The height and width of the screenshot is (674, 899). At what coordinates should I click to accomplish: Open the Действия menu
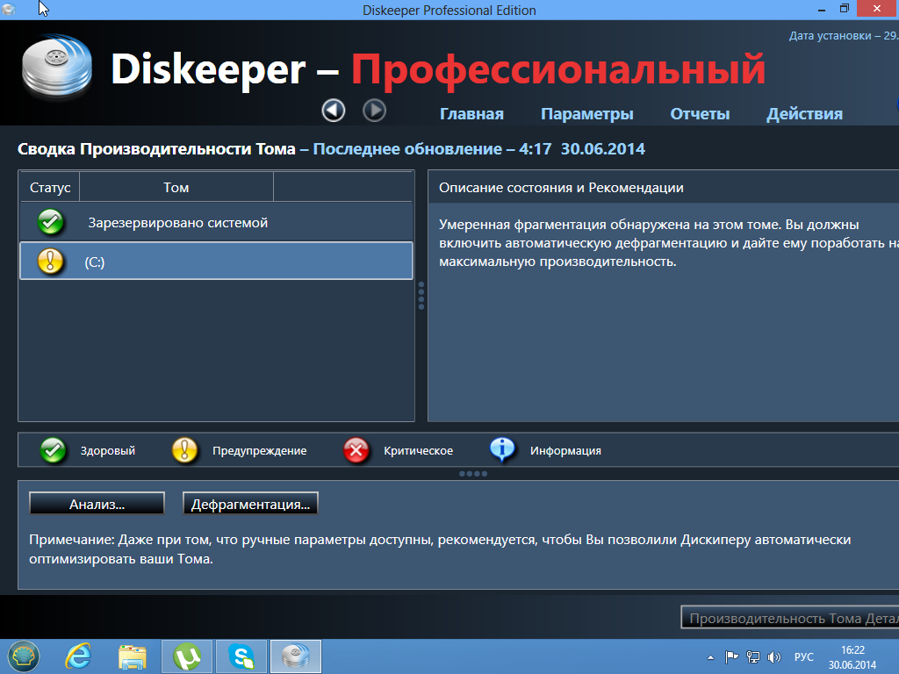[x=804, y=113]
